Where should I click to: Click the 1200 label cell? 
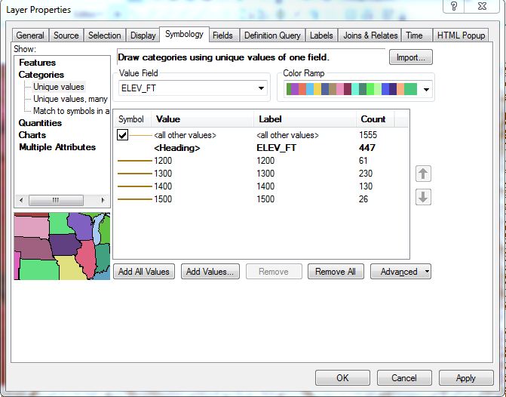(x=265, y=161)
